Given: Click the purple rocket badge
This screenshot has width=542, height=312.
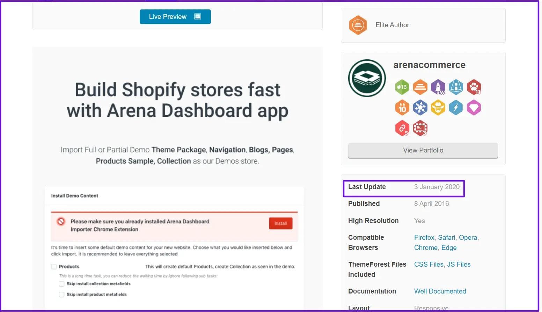Looking at the screenshot, I should (438, 87).
